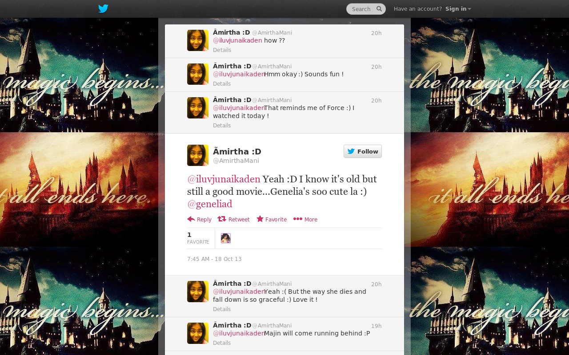This screenshot has height=355, width=569.
Task: Expand Details of "Sounds fun" tweet
Action: (222, 84)
